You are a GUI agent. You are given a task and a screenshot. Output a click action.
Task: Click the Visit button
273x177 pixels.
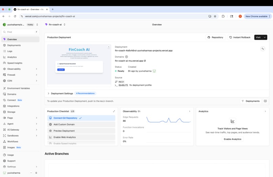(x=258, y=37)
